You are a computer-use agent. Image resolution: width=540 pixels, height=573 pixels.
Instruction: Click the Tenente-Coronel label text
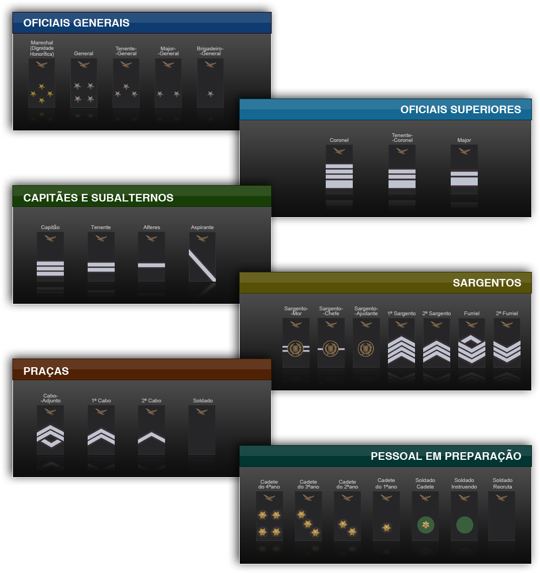tap(403, 138)
